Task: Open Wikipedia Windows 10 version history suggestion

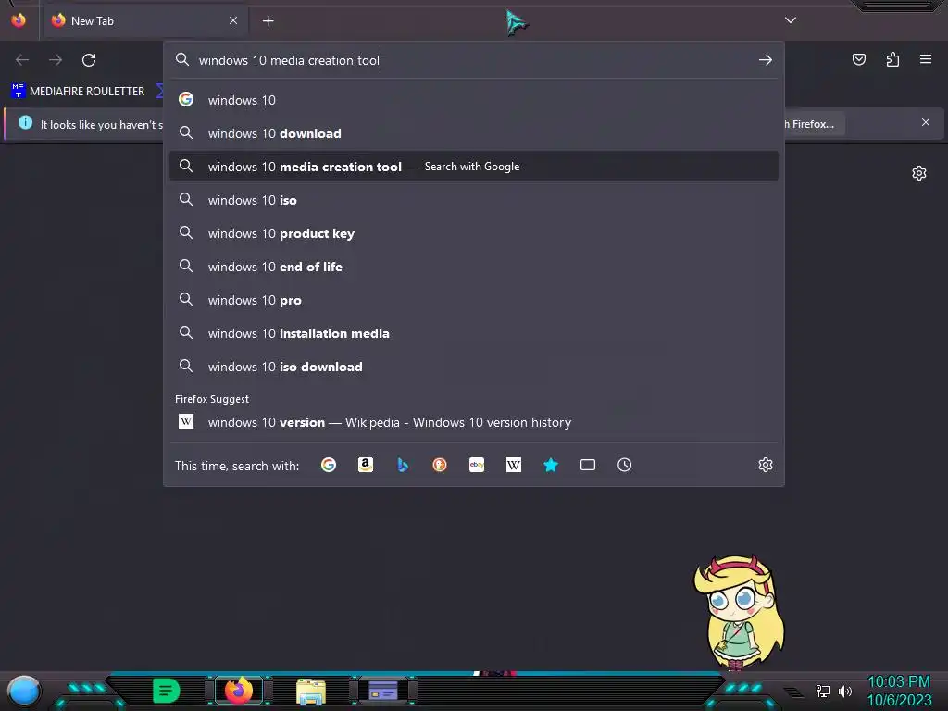Action: pyautogui.click(x=474, y=422)
